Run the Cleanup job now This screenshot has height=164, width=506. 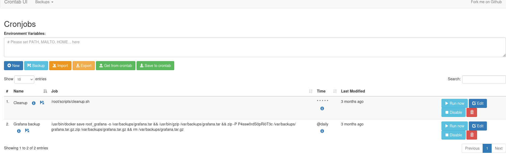point(454,103)
